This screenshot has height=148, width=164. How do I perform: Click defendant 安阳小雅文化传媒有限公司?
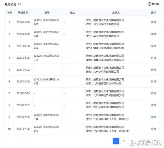coord(109,107)
